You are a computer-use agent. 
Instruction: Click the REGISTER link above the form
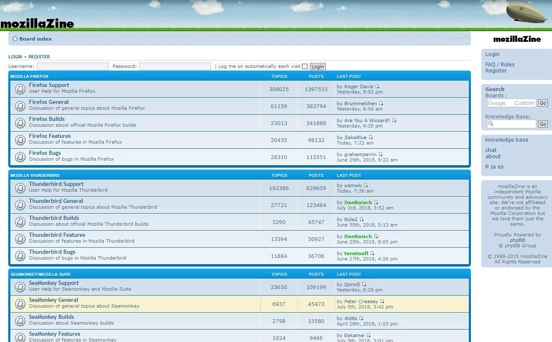(x=39, y=57)
